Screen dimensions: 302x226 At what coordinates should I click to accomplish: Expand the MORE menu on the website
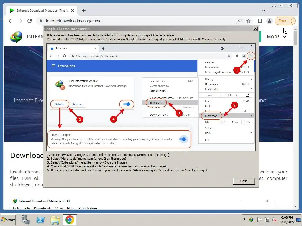pyautogui.click(x=277, y=37)
